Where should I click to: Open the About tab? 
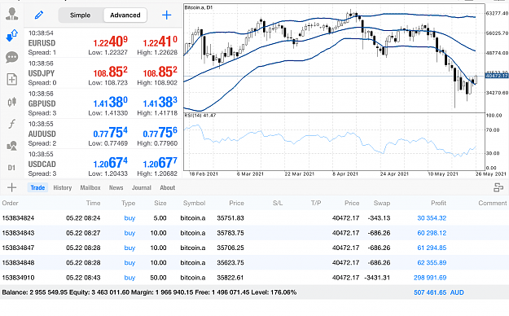168,187
